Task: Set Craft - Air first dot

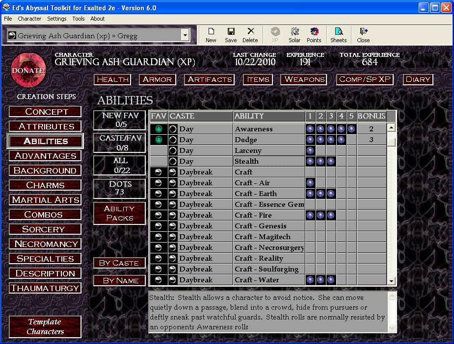Action: click(x=310, y=183)
